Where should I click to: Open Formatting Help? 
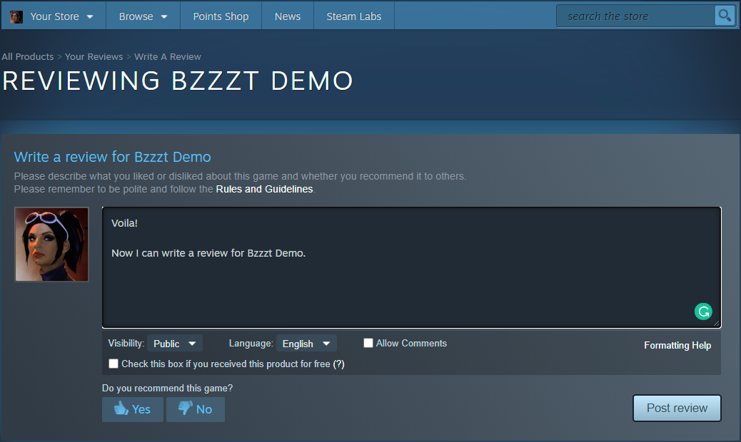coord(677,345)
